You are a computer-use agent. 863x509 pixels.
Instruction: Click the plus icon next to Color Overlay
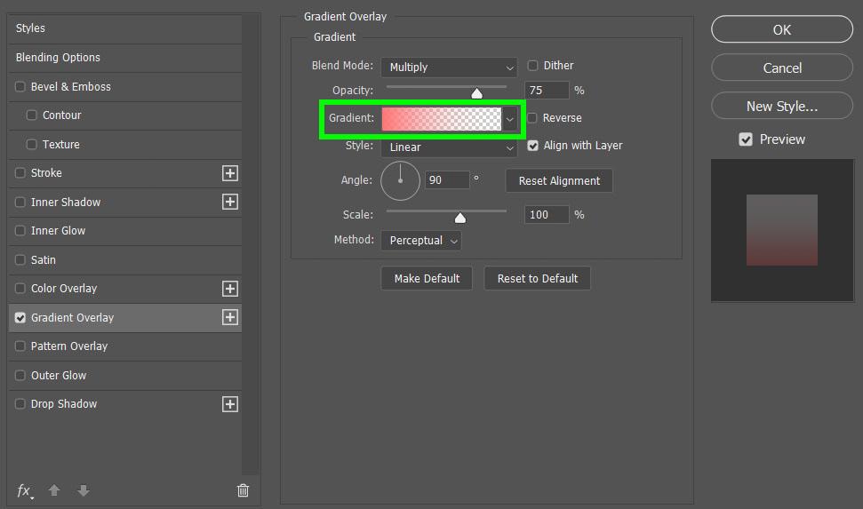point(230,289)
